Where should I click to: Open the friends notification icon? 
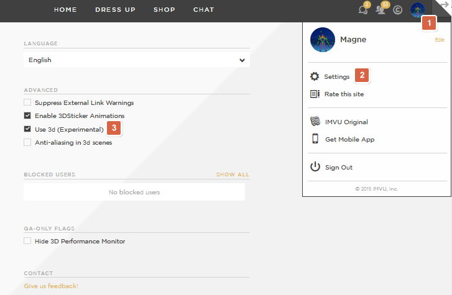pos(381,10)
